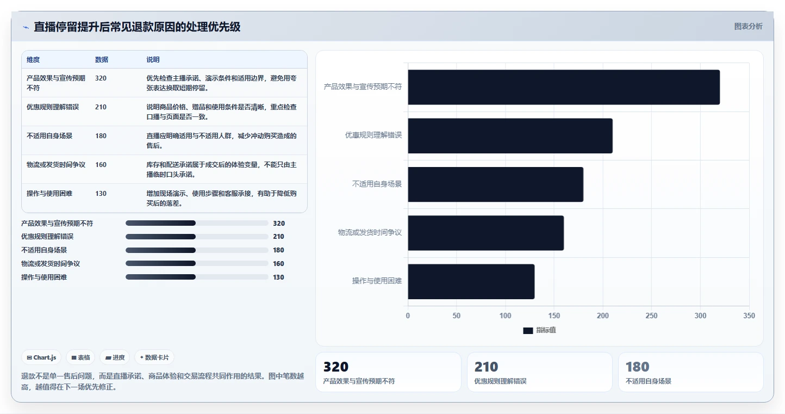Image resolution: width=785 pixels, height=414 pixels.
Task: Click description starting 优先检查主播承诺
Action: pos(222,83)
